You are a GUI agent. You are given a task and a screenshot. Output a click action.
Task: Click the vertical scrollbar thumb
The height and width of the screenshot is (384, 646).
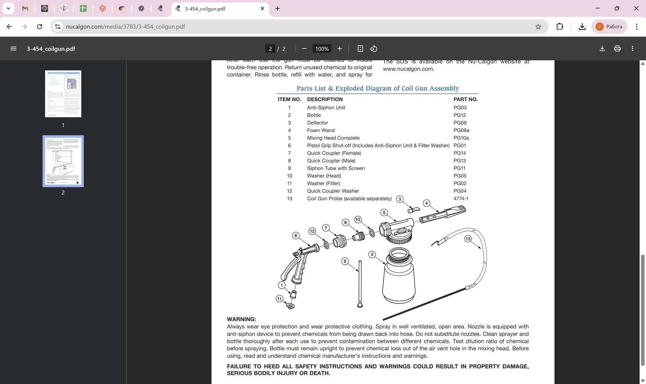click(642, 310)
